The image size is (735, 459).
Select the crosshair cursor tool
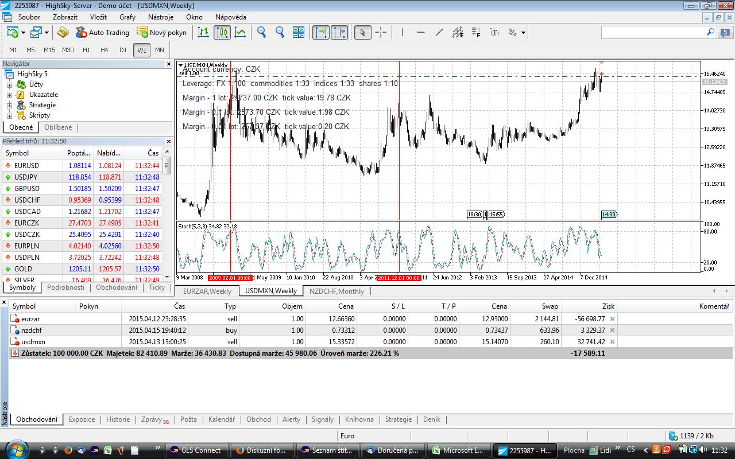tap(381, 32)
